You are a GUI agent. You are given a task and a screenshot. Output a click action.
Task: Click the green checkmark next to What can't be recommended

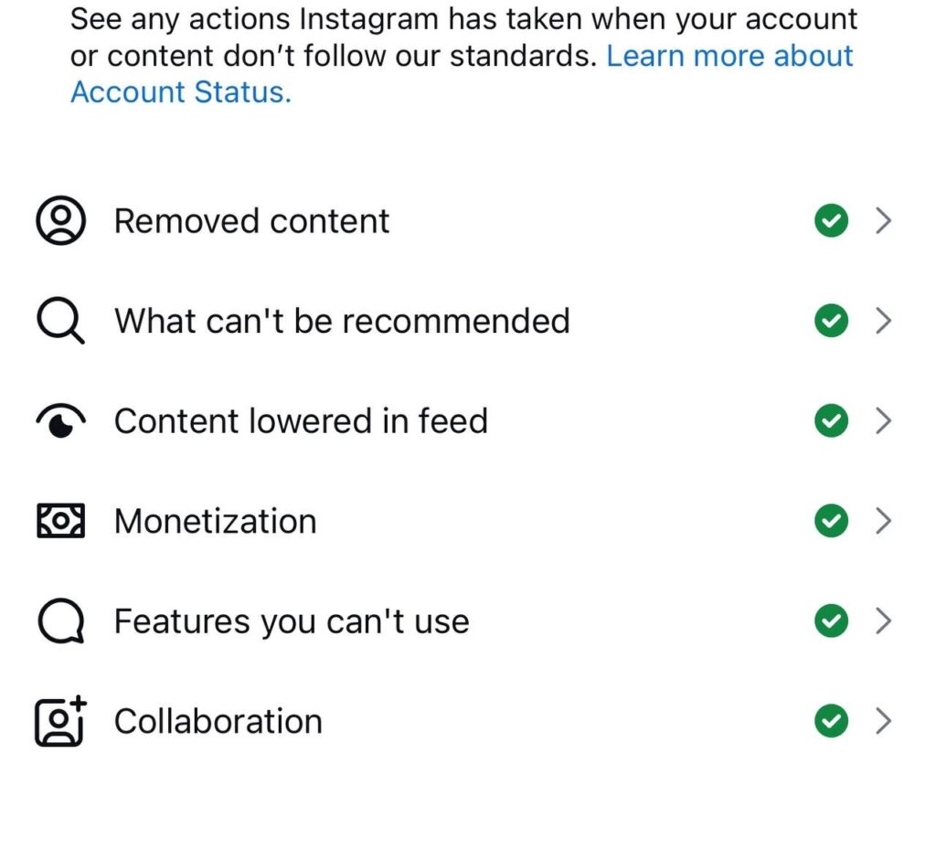[831, 321]
